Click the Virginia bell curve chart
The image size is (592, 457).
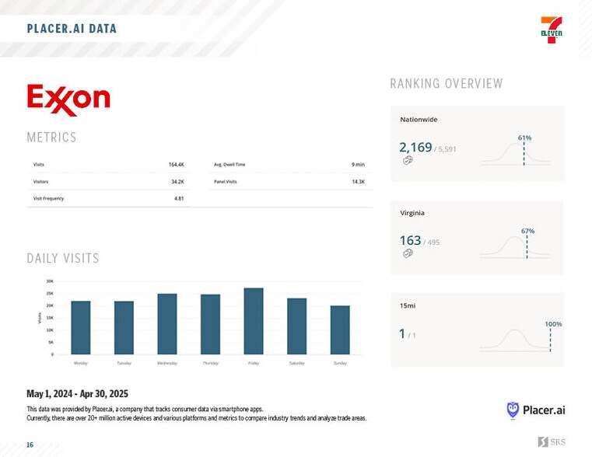515,247
